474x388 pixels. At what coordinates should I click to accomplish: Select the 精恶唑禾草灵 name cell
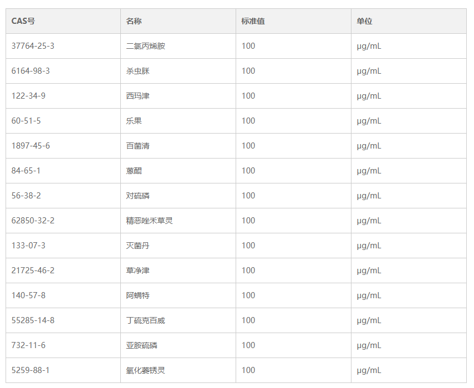[x=150, y=221]
